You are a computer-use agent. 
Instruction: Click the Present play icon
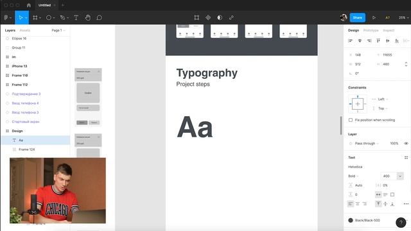(374, 17)
